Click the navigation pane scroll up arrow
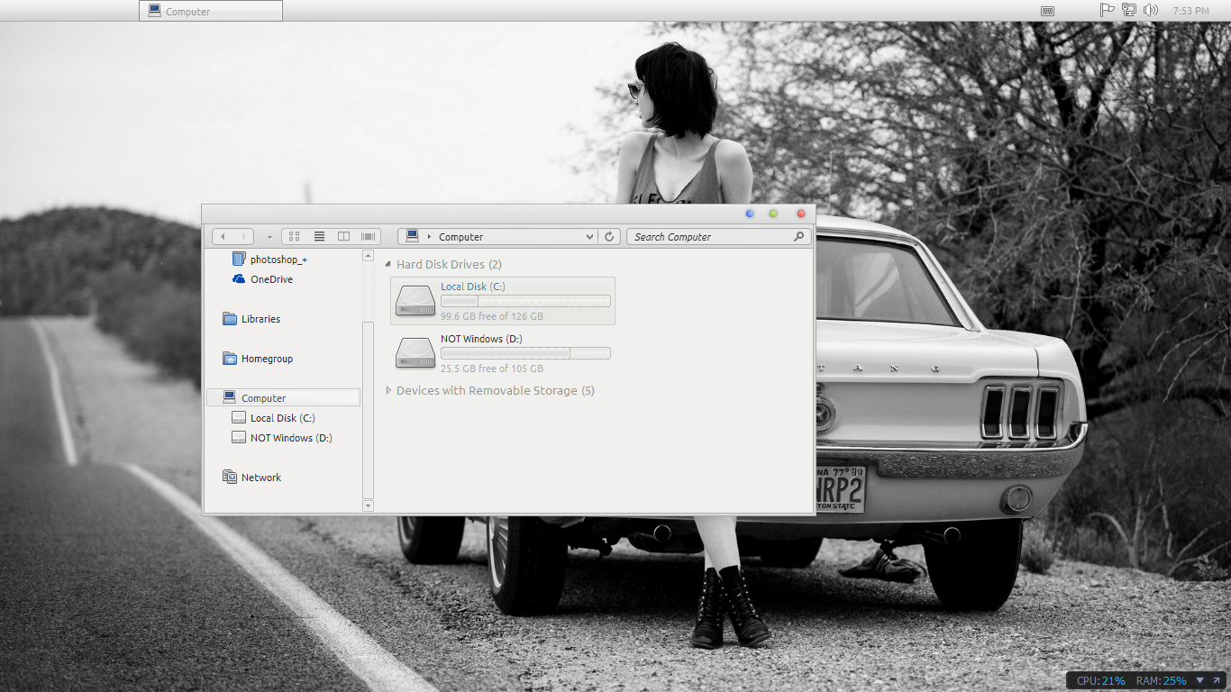Viewport: 1231px width, 692px height. (x=368, y=256)
